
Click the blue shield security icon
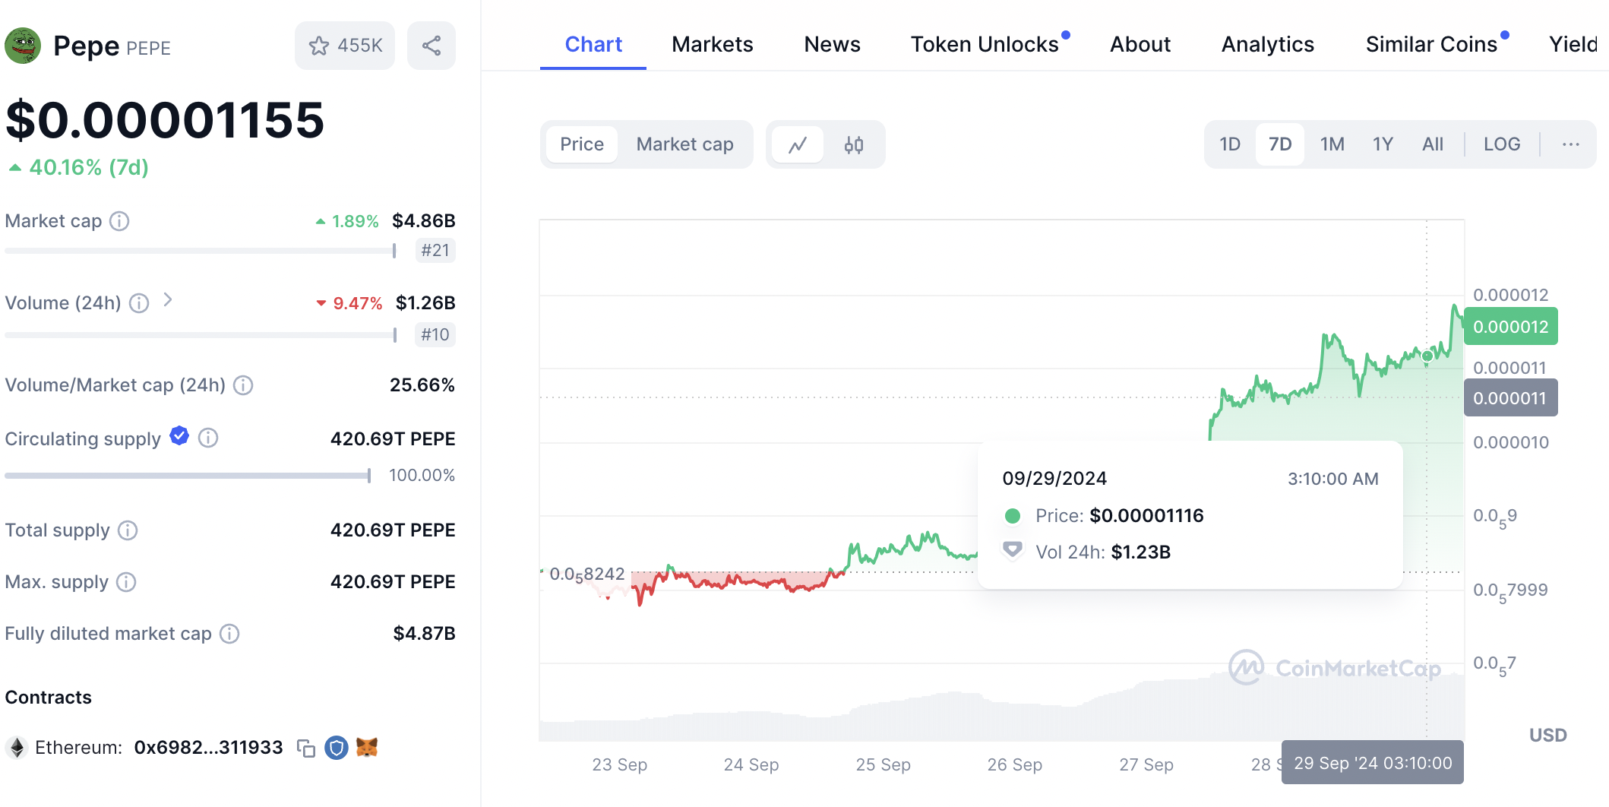[336, 748]
